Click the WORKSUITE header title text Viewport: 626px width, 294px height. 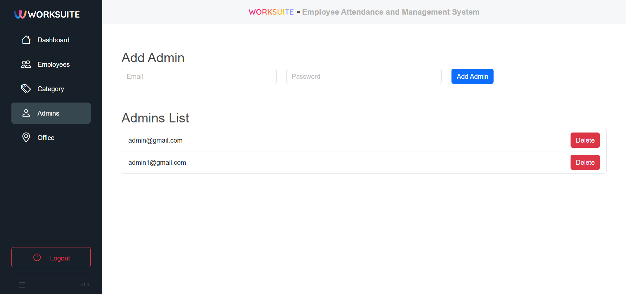point(271,12)
